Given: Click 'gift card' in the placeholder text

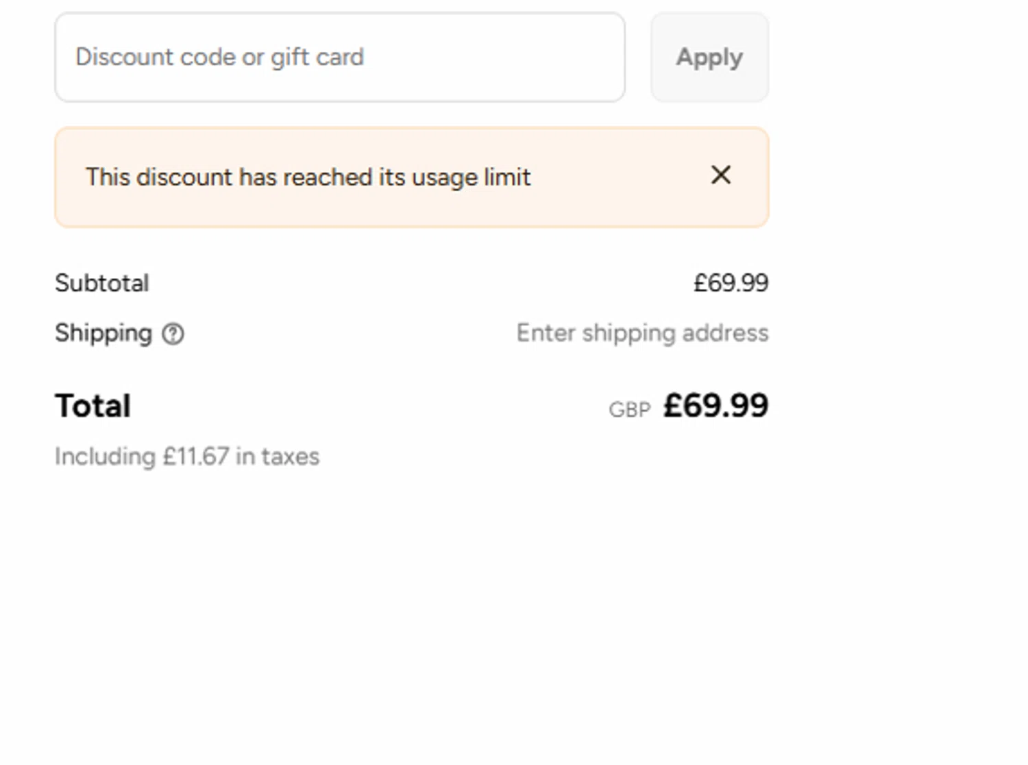Looking at the screenshot, I should pos(317,58).
